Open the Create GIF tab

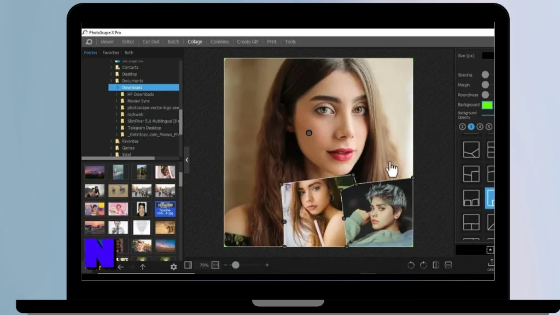[x=248, y=42]
